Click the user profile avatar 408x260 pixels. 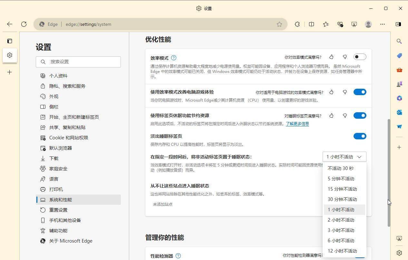tap(368, 24)
